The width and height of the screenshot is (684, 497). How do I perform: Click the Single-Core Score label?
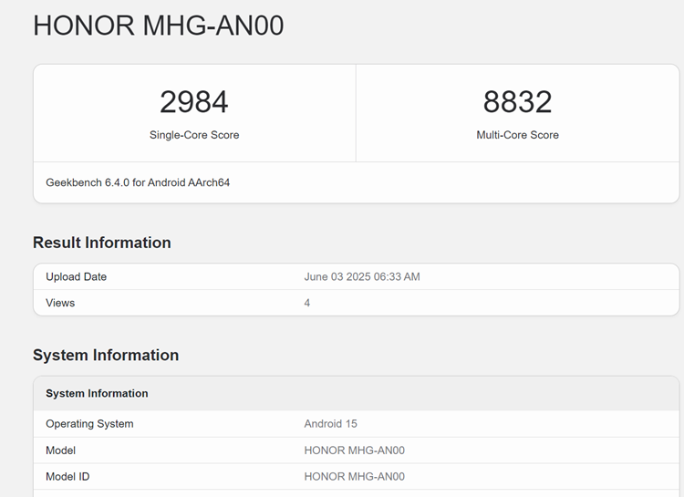(194, 135)
